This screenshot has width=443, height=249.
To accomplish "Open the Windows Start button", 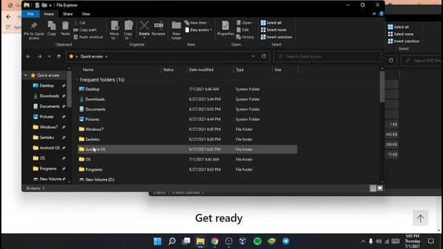I will point(157,241).
